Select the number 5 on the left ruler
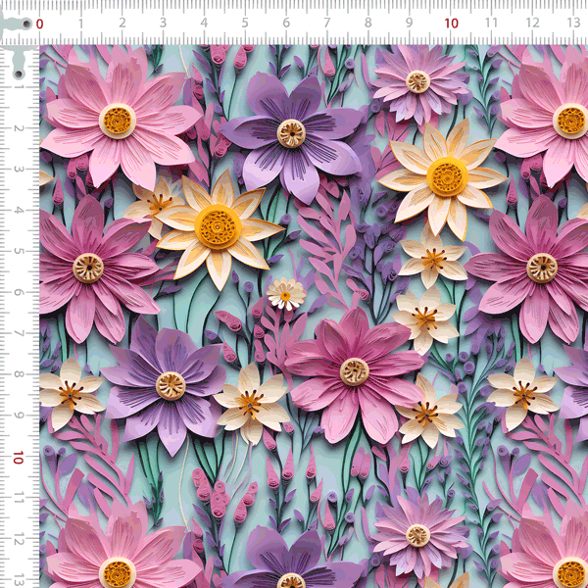This screenshot has width=588, height=588. [x=18, y=252]
